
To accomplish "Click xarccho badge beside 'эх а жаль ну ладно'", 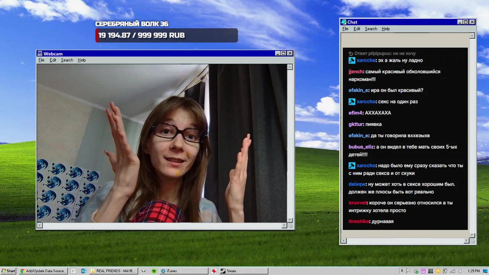I will tap(352, 60).
